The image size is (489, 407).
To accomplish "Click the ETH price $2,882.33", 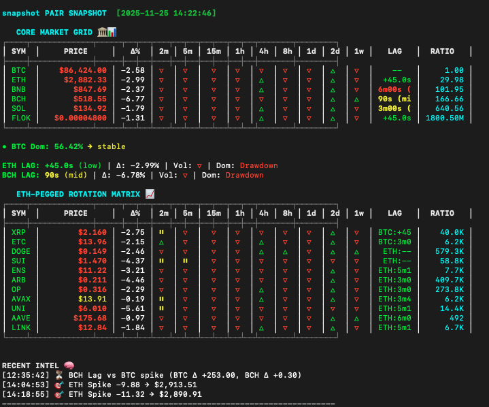I will click(x=85, y=80).
